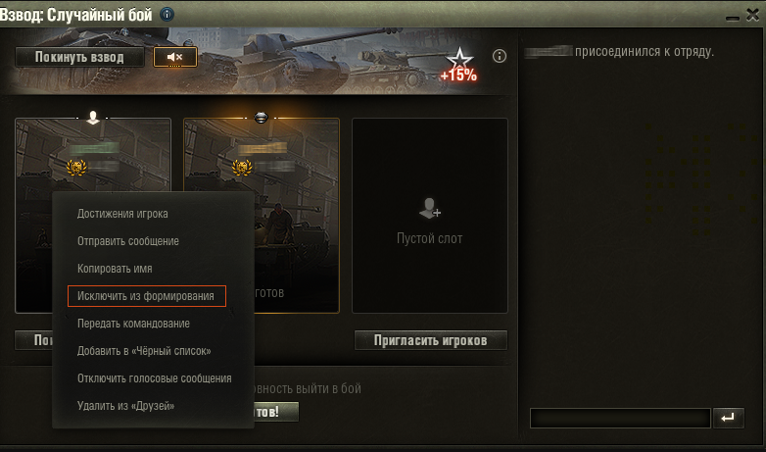Open info icon next to platoon title
This screenshot has height=452, width=766.
(168, 14)
